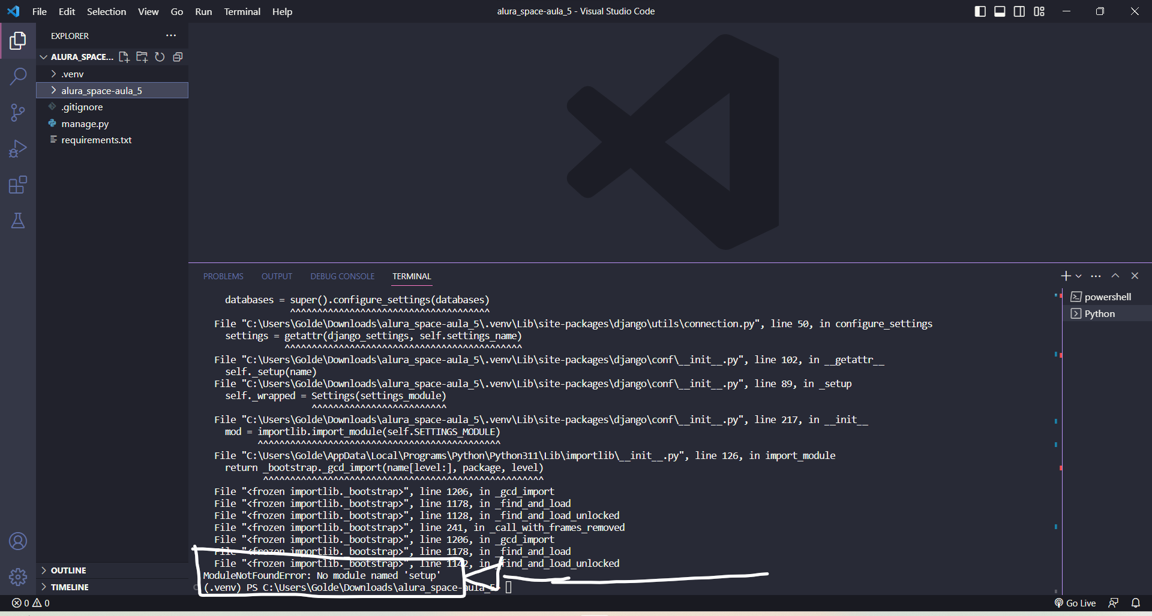Open the Search view icon
The height and width of the screenshot is (616, 1152).
[18, 77]
